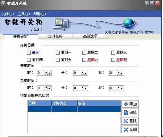Close the 智能开关机 window
The height and width of the screenshot is (137, 163).
pos(158,3)
